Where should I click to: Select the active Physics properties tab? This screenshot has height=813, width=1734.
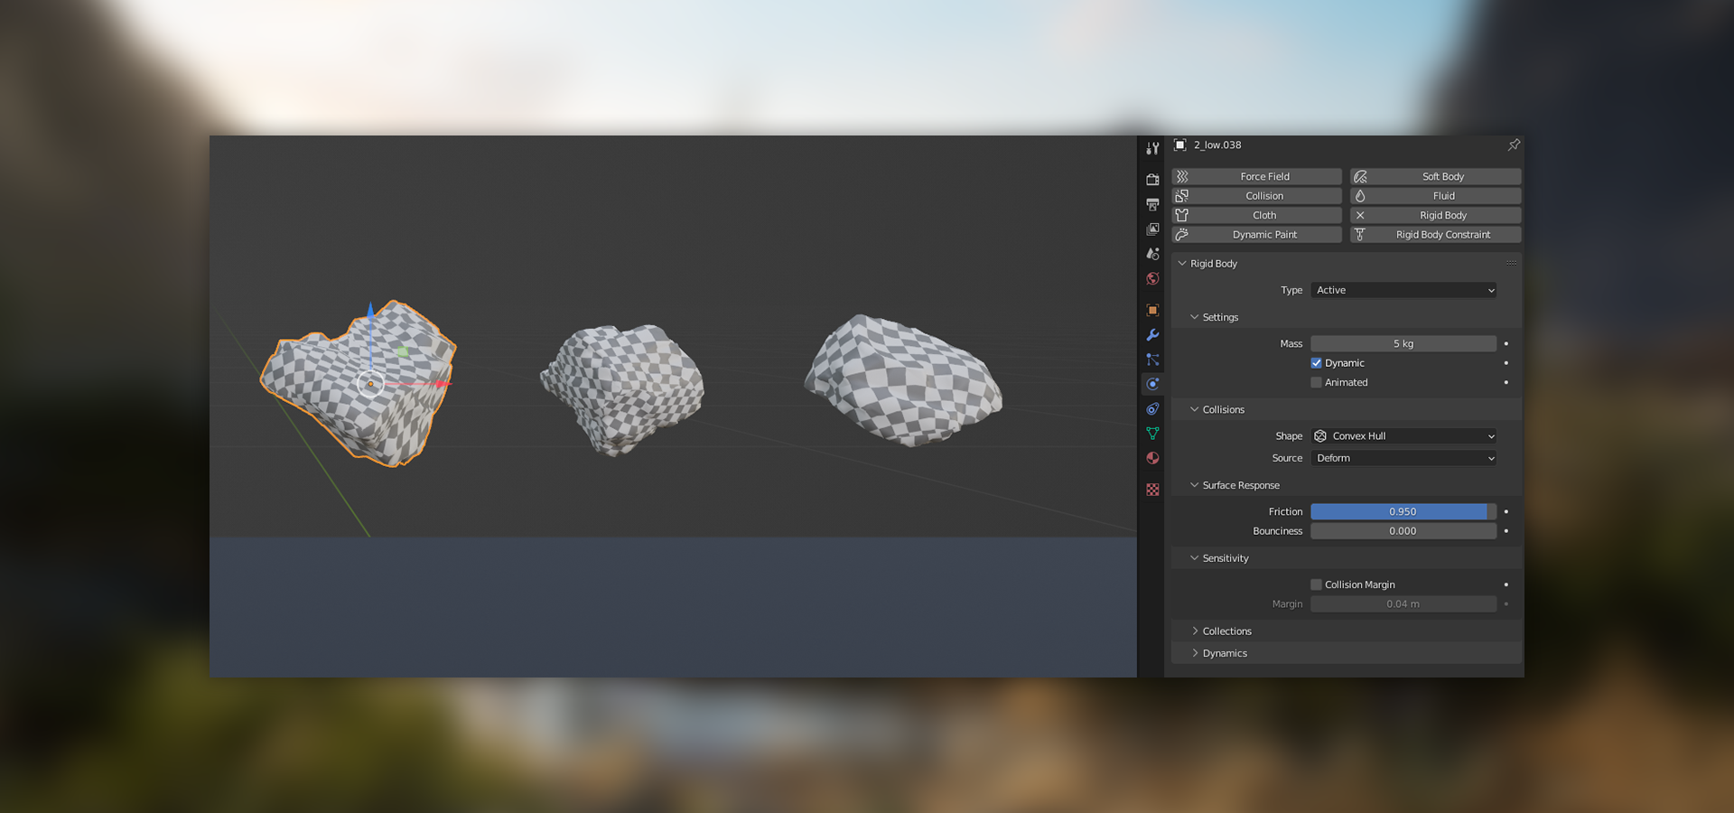pos(1152,384)
